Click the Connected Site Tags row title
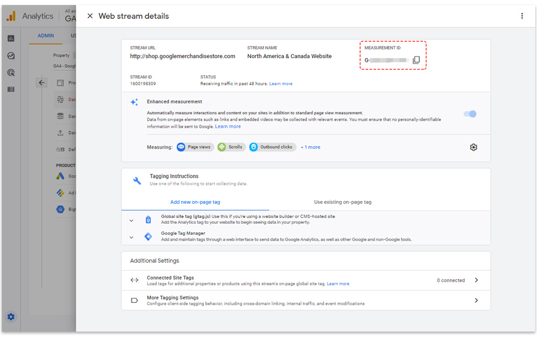The width and height of the screenshot is (537, 337). (x=170, y=277)
